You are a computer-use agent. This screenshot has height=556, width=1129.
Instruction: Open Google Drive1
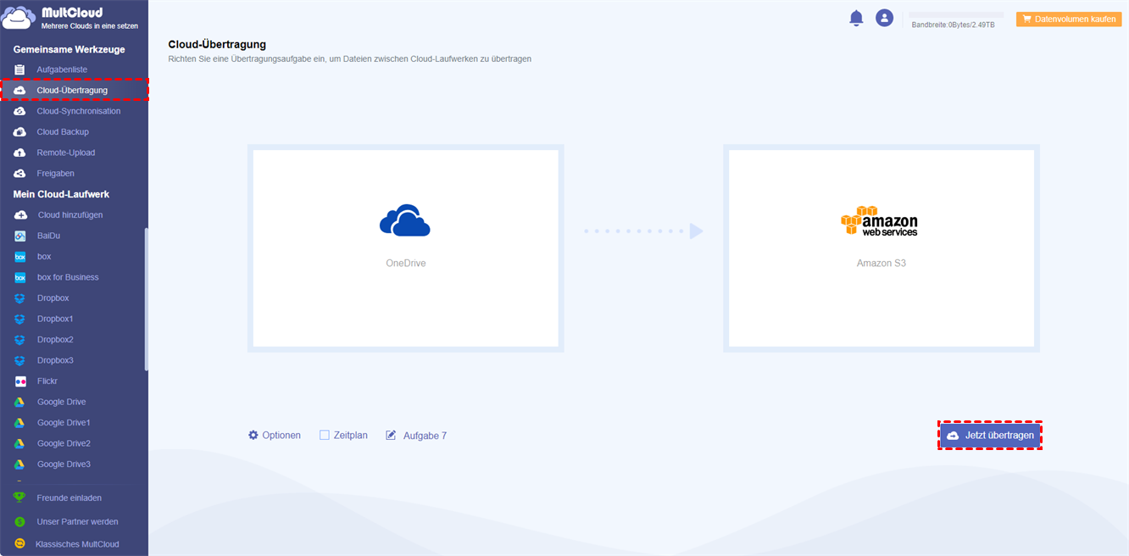click(x=64, y=423)
